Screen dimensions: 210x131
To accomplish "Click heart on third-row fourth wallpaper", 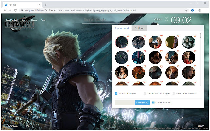I will (x=178, y=66).
